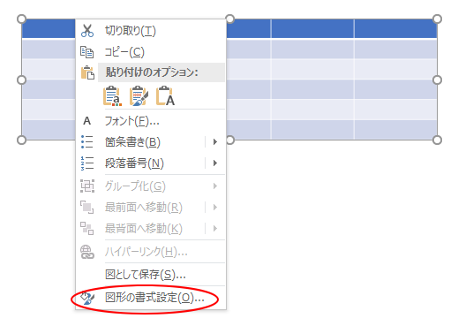Click the letter A font icon
This screenshot has height=326, width=458.
pyautogui.click(x=87, y=121)
